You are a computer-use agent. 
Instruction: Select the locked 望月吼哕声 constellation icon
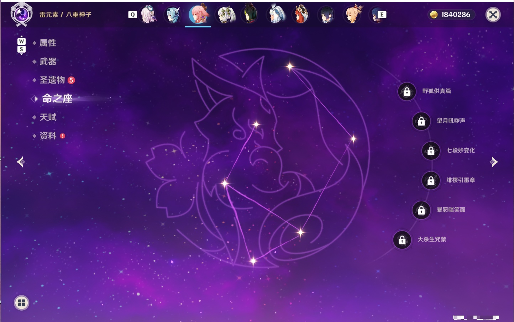coord(421,121)
